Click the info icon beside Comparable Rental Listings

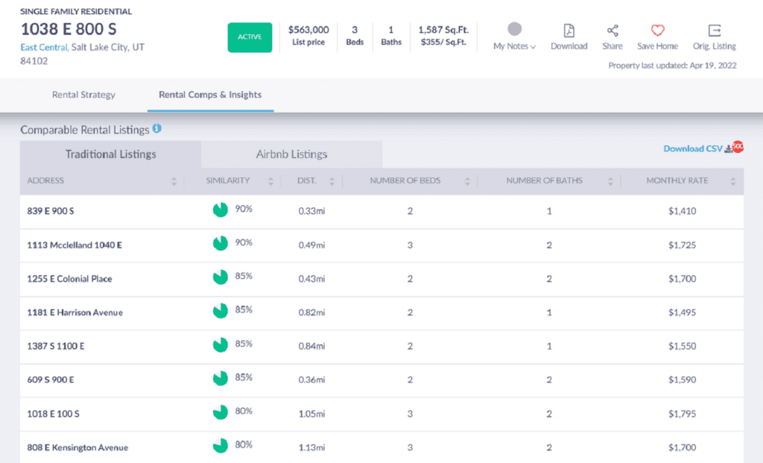click(156, 128)
